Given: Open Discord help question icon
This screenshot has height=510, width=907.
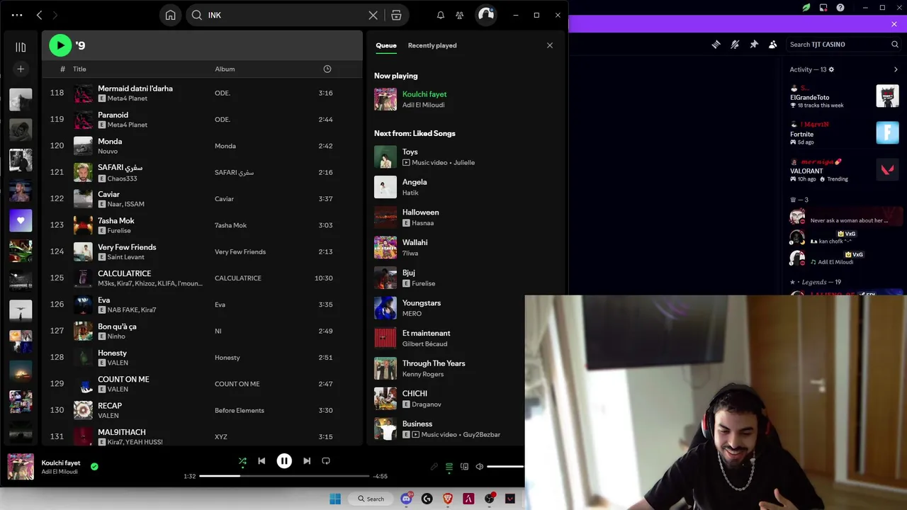Looking at the screenshot, I should [840, 8].
